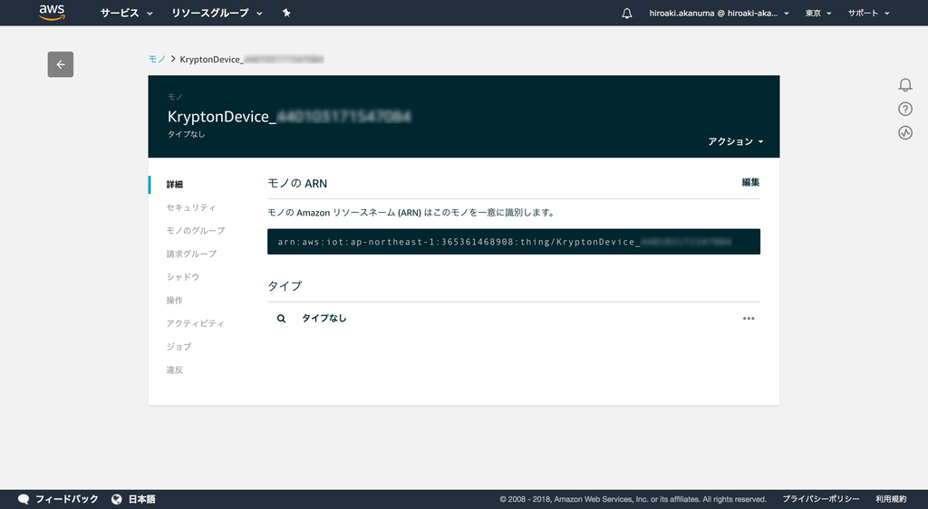This screenshot has height=509, width=928.
Task: Open the リソースグループ dropdown
Action: coord(217,13)
